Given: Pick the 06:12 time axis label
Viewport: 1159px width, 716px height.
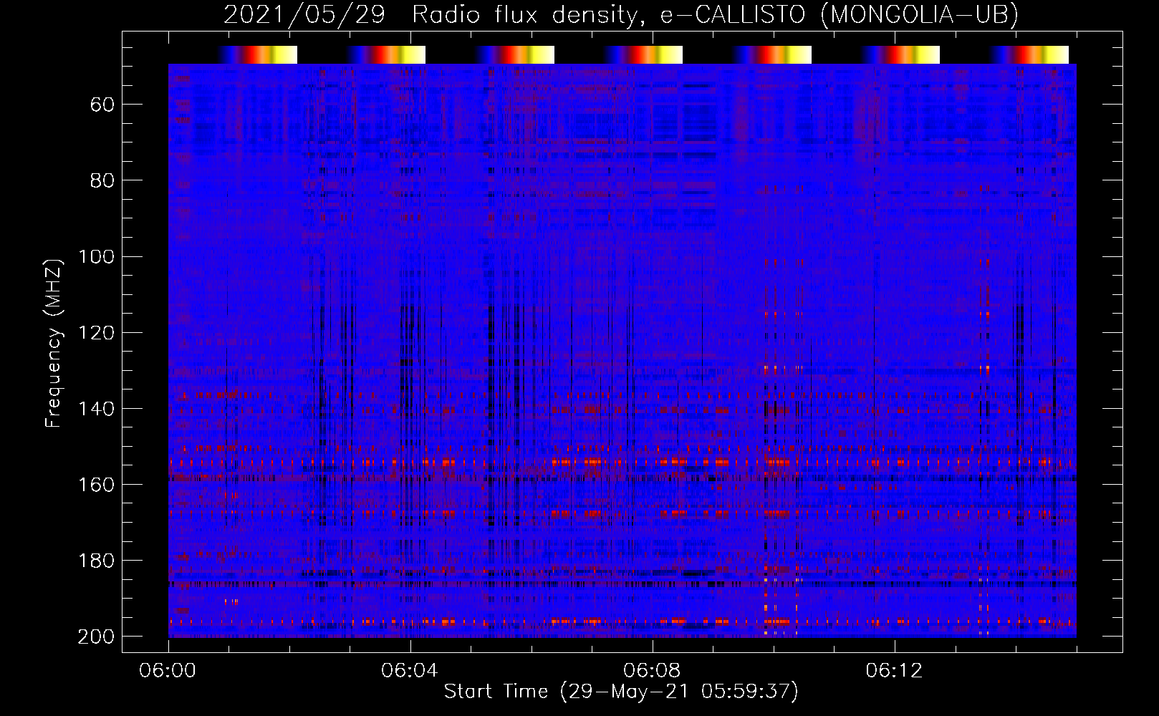Looking at the screenshot, I should point(894,671).
